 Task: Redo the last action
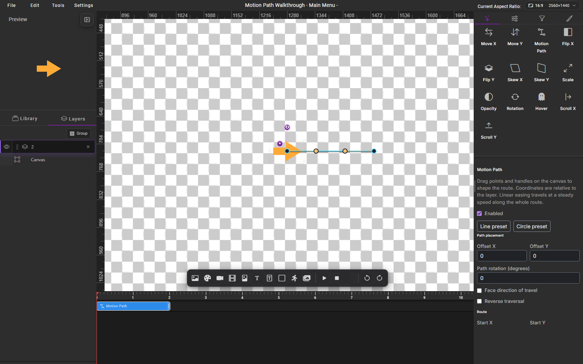pyautogui.click(x=379, y=278)
